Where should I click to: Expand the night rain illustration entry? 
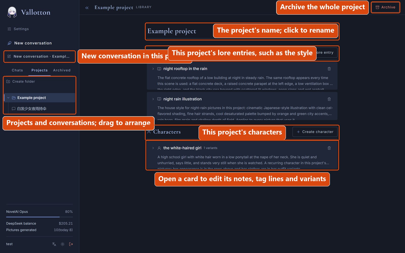(153, 99)
